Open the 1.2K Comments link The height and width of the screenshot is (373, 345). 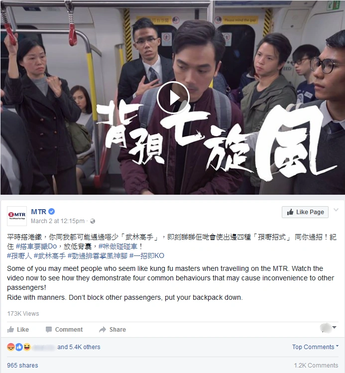tap(316, 366)
